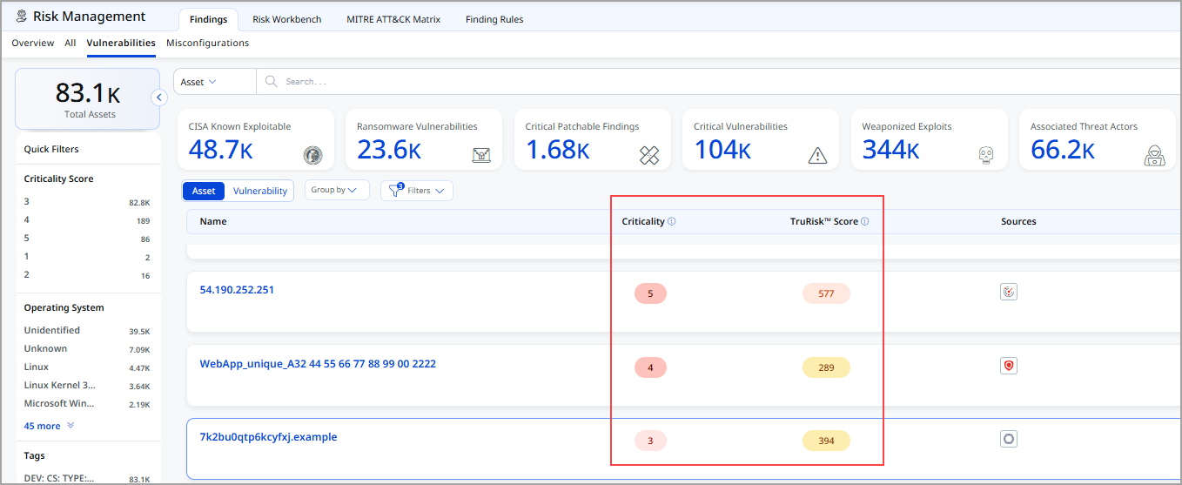Click the source icon for 54.190.252.251
Image resolution: width=1182 pixels, height=485 pixels.
[x=1009, y=293]
